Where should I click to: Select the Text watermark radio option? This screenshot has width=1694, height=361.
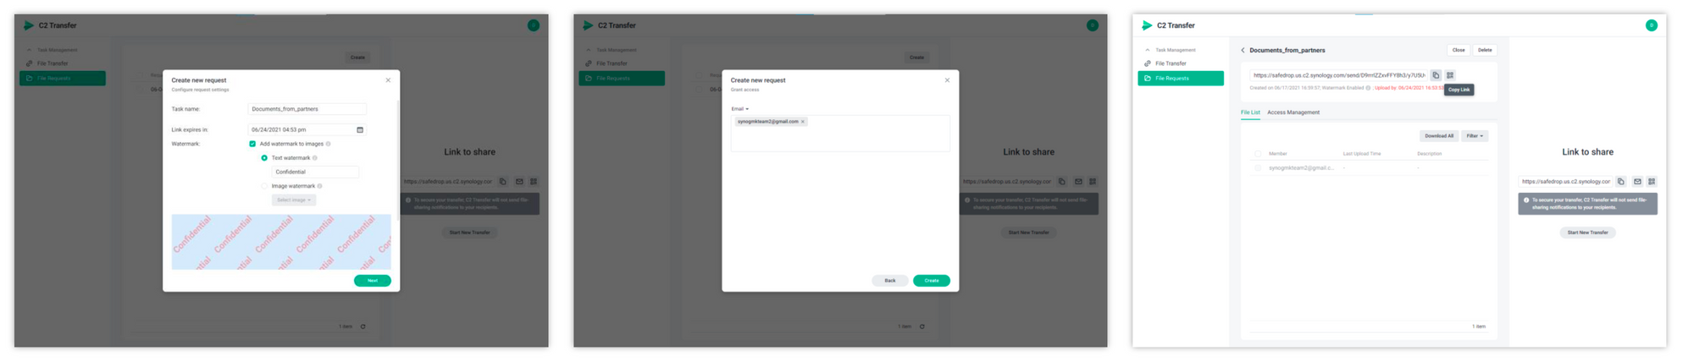click(264, 158)
